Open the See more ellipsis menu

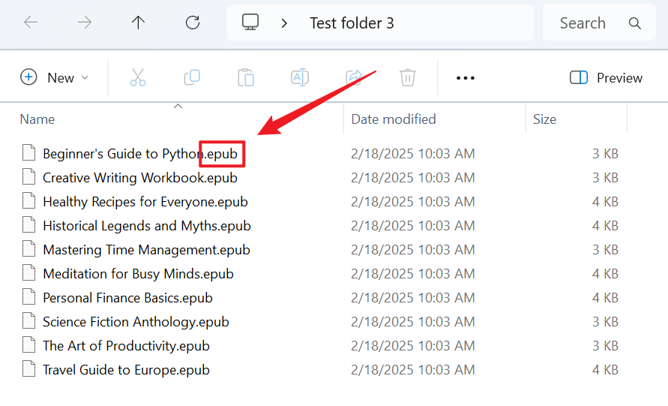pos(466,77)
